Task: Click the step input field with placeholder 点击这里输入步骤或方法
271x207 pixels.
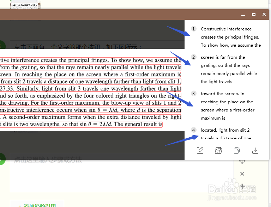Action: [x=122, y=173]
